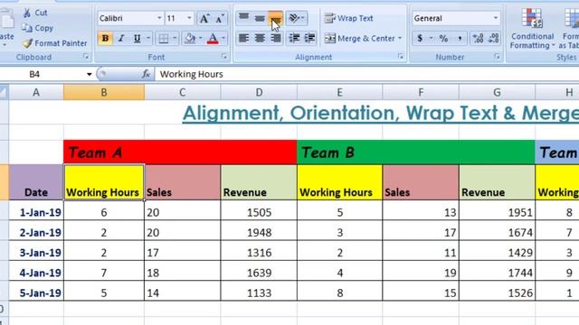Screen dimensions: 579x325
Task: Click the Insert Function fx icon
Action: coord(147,74)
